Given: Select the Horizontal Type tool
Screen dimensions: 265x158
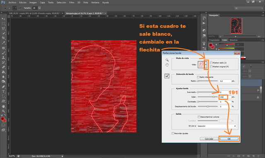Looking at the screenshot, I should pos(3,92).
